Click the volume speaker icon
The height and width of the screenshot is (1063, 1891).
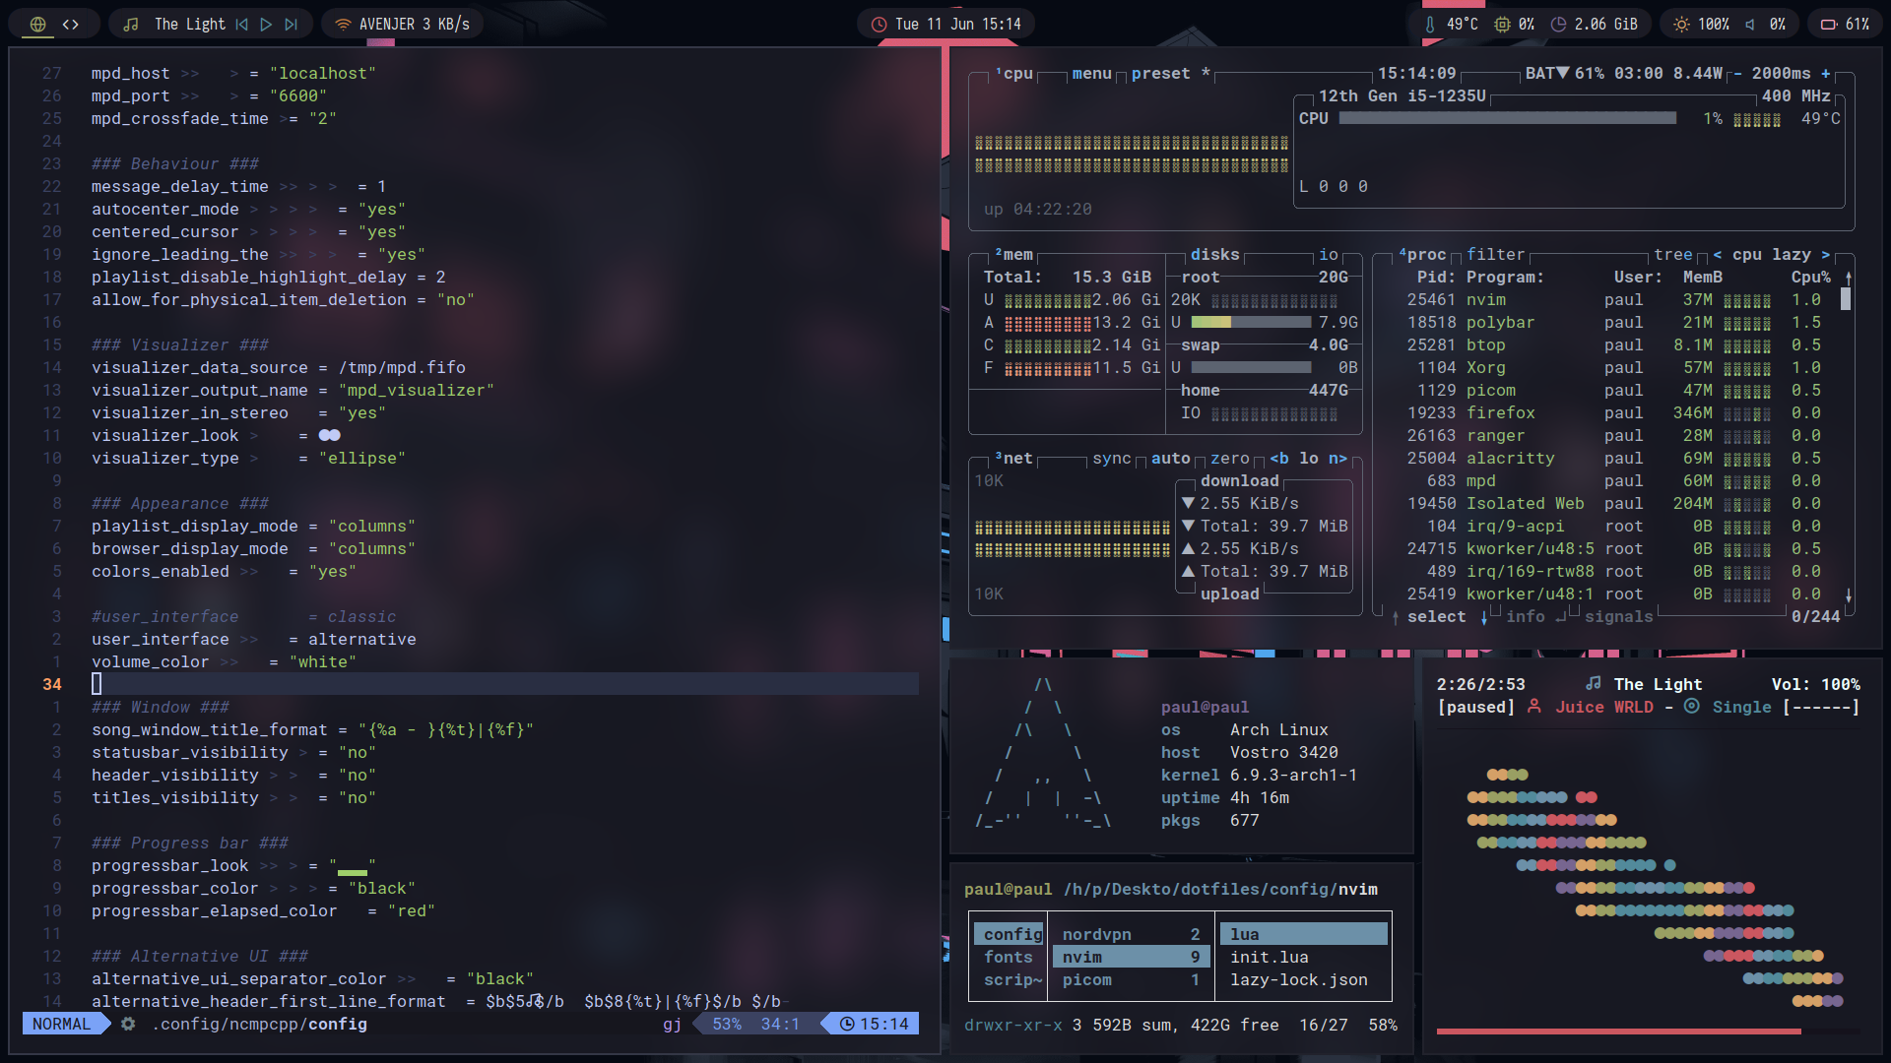pyautogui.click(x=1750, y=24)
